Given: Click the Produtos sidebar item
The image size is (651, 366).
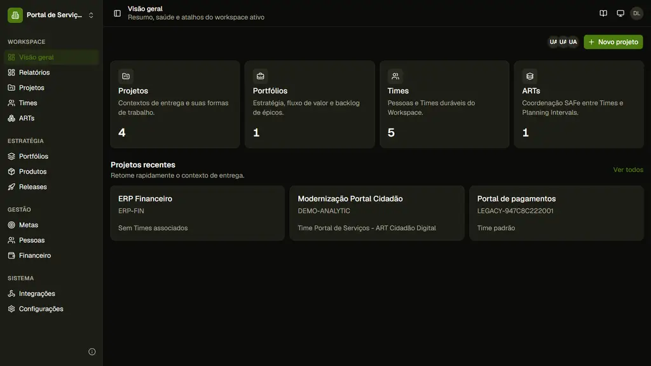Looking at the screenshot, I should pyautogui.click(x=51, y=172).
